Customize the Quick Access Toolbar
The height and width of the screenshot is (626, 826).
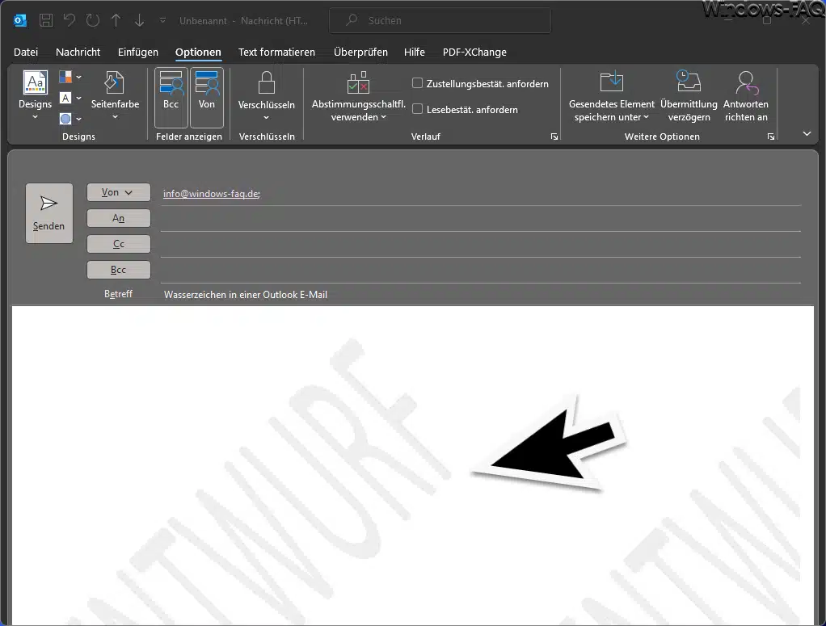pos(162,20)
